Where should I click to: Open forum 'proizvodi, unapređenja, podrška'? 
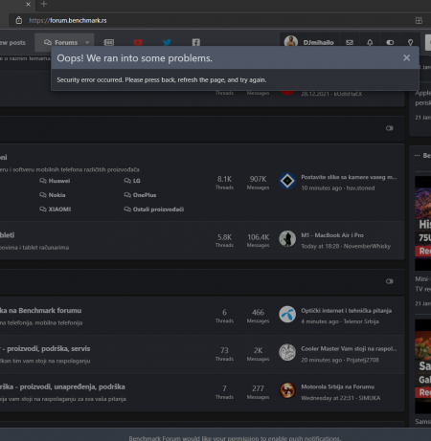tap(72, 386)
